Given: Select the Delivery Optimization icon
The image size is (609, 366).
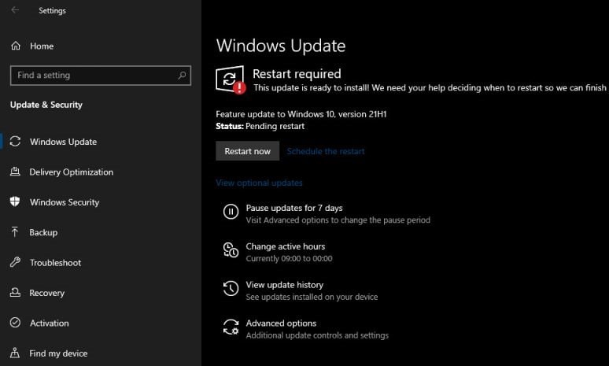Looking at the screenshot, I should point(15,172).
